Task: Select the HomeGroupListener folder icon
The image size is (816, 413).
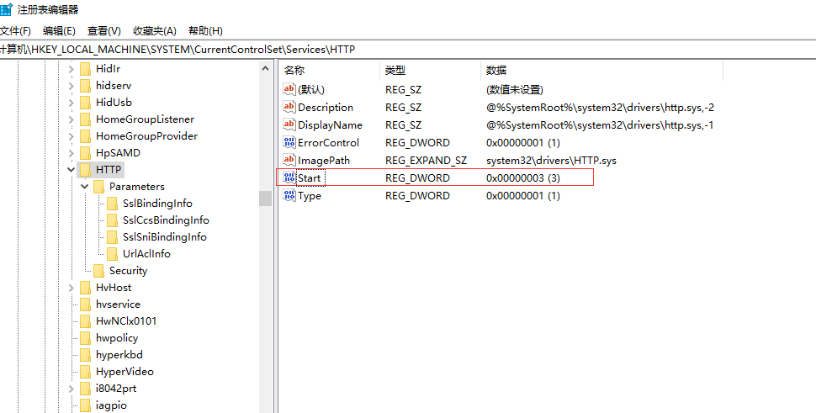Action: pyautogui.click(x=85, y=119)
